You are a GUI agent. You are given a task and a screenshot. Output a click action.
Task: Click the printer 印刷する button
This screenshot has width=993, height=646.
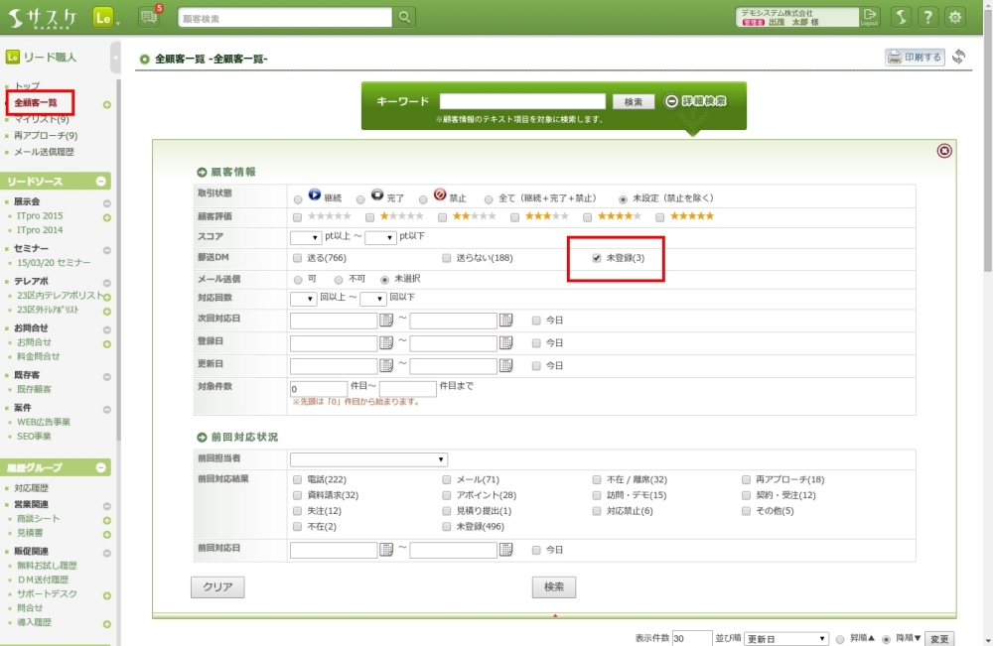[x=915, y=58]
